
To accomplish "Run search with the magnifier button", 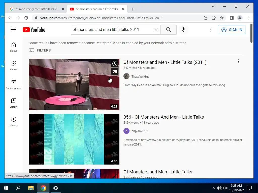I will click(169, 30).
